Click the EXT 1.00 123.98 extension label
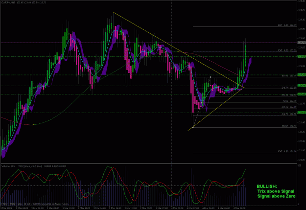The width and height of the screenshot is (306, 210). click(287, 25)
